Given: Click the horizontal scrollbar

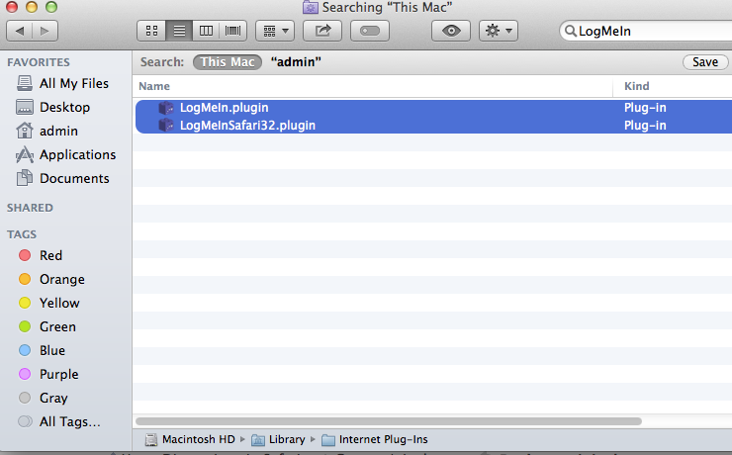Looking at the screenshot, I should [389, 421].
